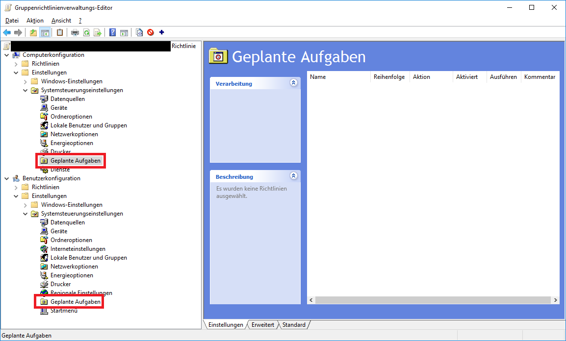Switch to the Standard tab

[294, 325]
